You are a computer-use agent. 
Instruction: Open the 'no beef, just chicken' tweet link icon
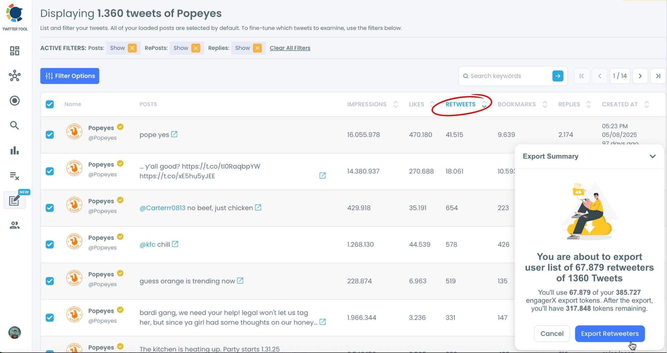click(x=258, y=207)
